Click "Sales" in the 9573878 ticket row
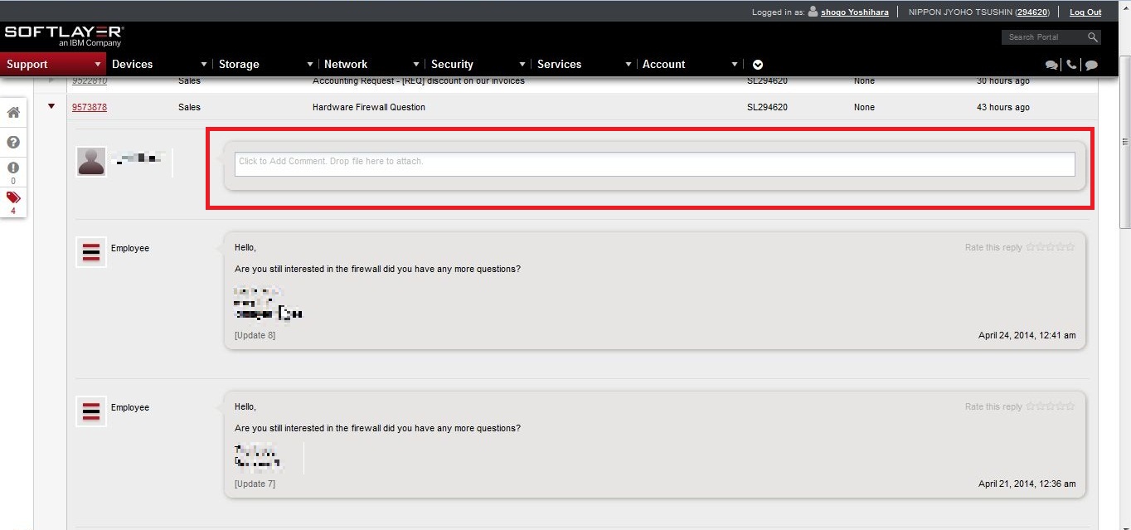Viewport: 1131px width, 530px height. [189, 107]
